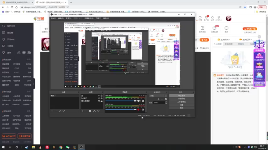This screenshot has height=150, width=268.
Task: Remove selected source with the minus icon in Sources panel
Action: pos(86,111)
